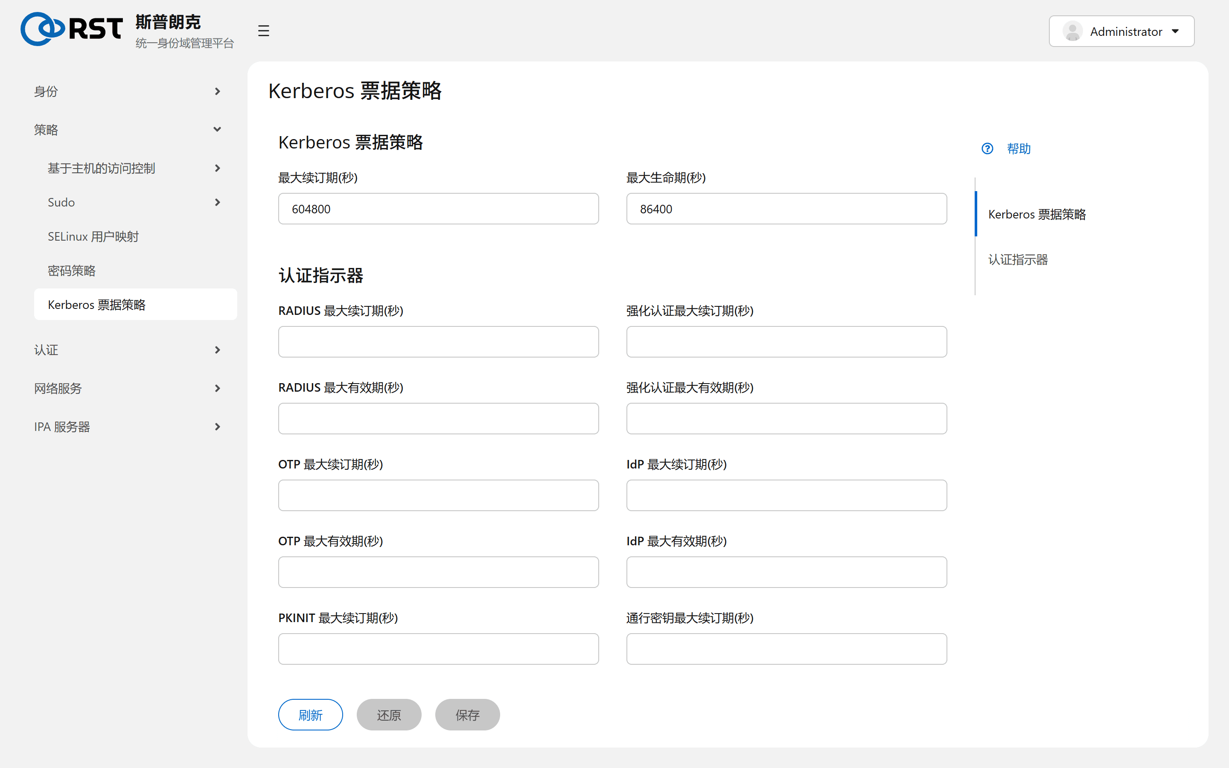1229x768 pixels.
Task: Expand the Sudo submenu chevron
Action: 217,202
